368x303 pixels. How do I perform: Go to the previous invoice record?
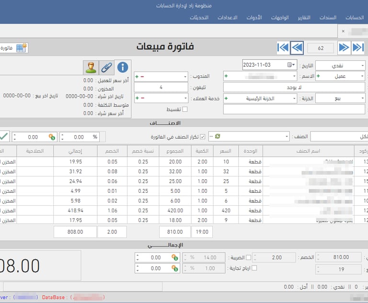coord(297,47)
